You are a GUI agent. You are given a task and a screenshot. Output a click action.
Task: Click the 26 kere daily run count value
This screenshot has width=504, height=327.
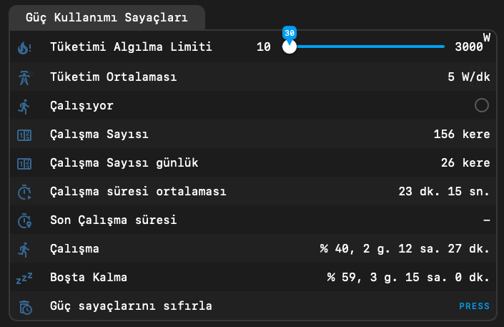pyautogui.click(x=465, y=163)
